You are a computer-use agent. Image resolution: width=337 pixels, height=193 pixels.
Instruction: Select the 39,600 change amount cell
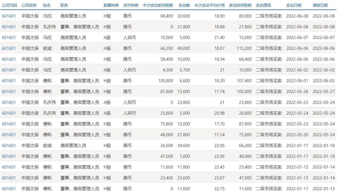tap(184, 145)
